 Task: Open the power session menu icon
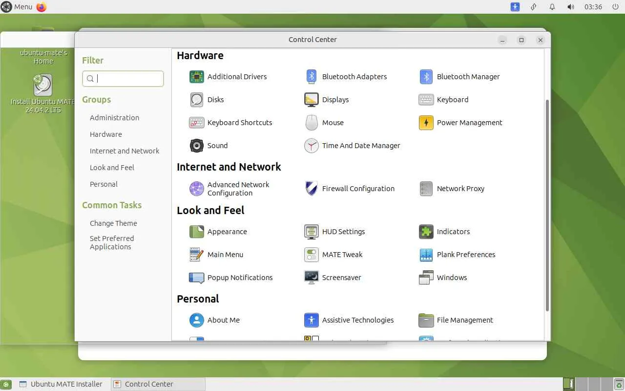(615, 7)
